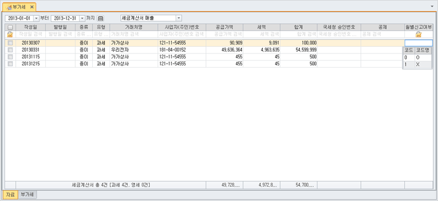438x201 pixels.
Task: Choose code 1 (X) in the dropdown list
Action: click(417, 65)
